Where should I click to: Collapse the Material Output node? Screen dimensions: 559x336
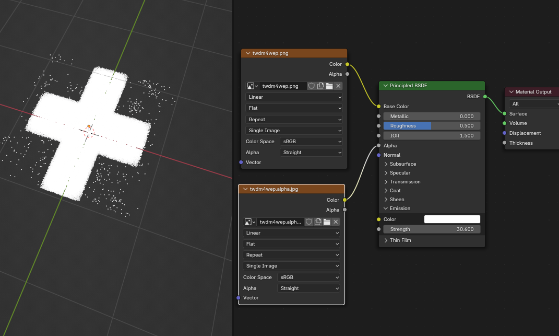click(x=511, y=92)
